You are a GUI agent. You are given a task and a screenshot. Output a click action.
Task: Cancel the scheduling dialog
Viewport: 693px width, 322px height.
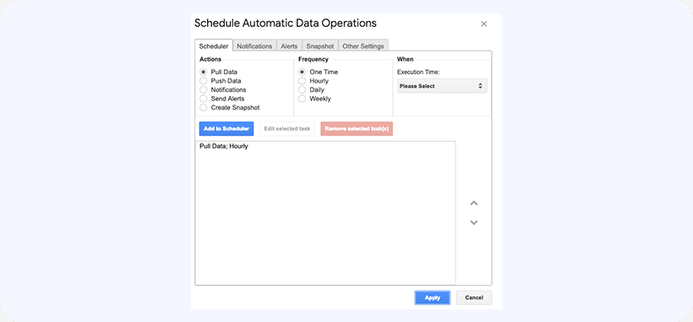point(474,298)
